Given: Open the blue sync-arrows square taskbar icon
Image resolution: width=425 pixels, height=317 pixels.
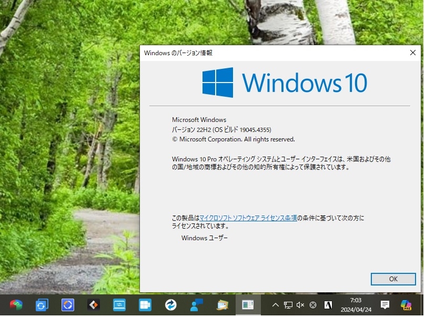Looking at the screenshot, I should pos(42,306).
